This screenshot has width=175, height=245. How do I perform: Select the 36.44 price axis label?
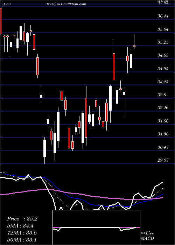tap(163, 16)
